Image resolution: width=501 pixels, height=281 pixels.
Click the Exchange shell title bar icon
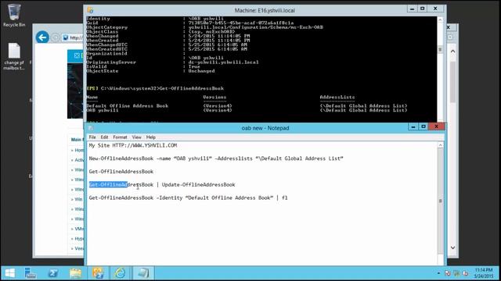click(91, 10)
